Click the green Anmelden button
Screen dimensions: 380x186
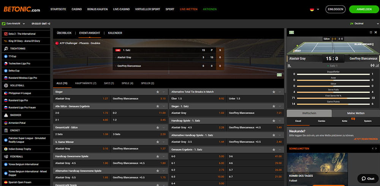tap(364, 9)
